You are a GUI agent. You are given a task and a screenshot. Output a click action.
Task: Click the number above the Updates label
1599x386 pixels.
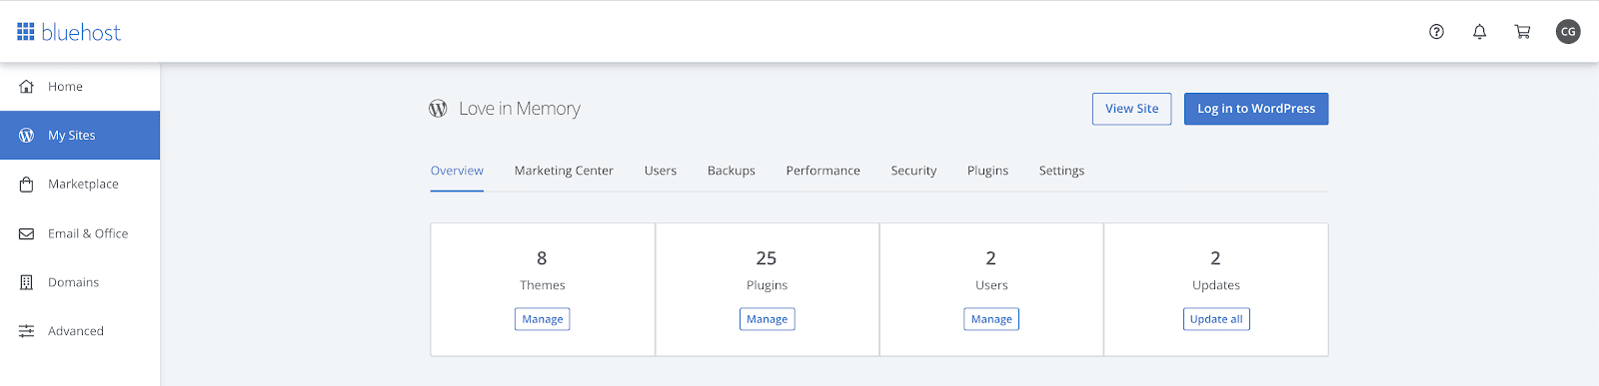[x=1215, y=258]
